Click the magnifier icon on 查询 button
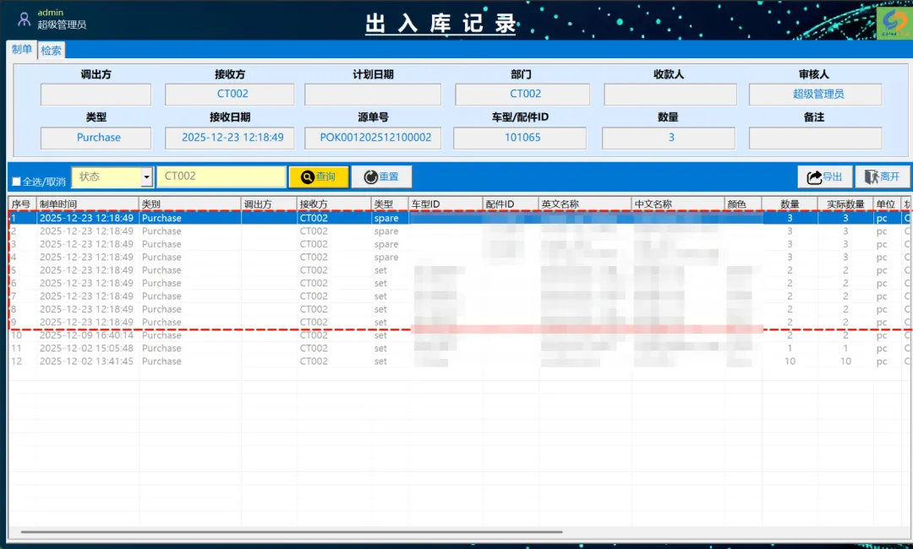This screenshot has width=913, height=549. coord(308,177)
